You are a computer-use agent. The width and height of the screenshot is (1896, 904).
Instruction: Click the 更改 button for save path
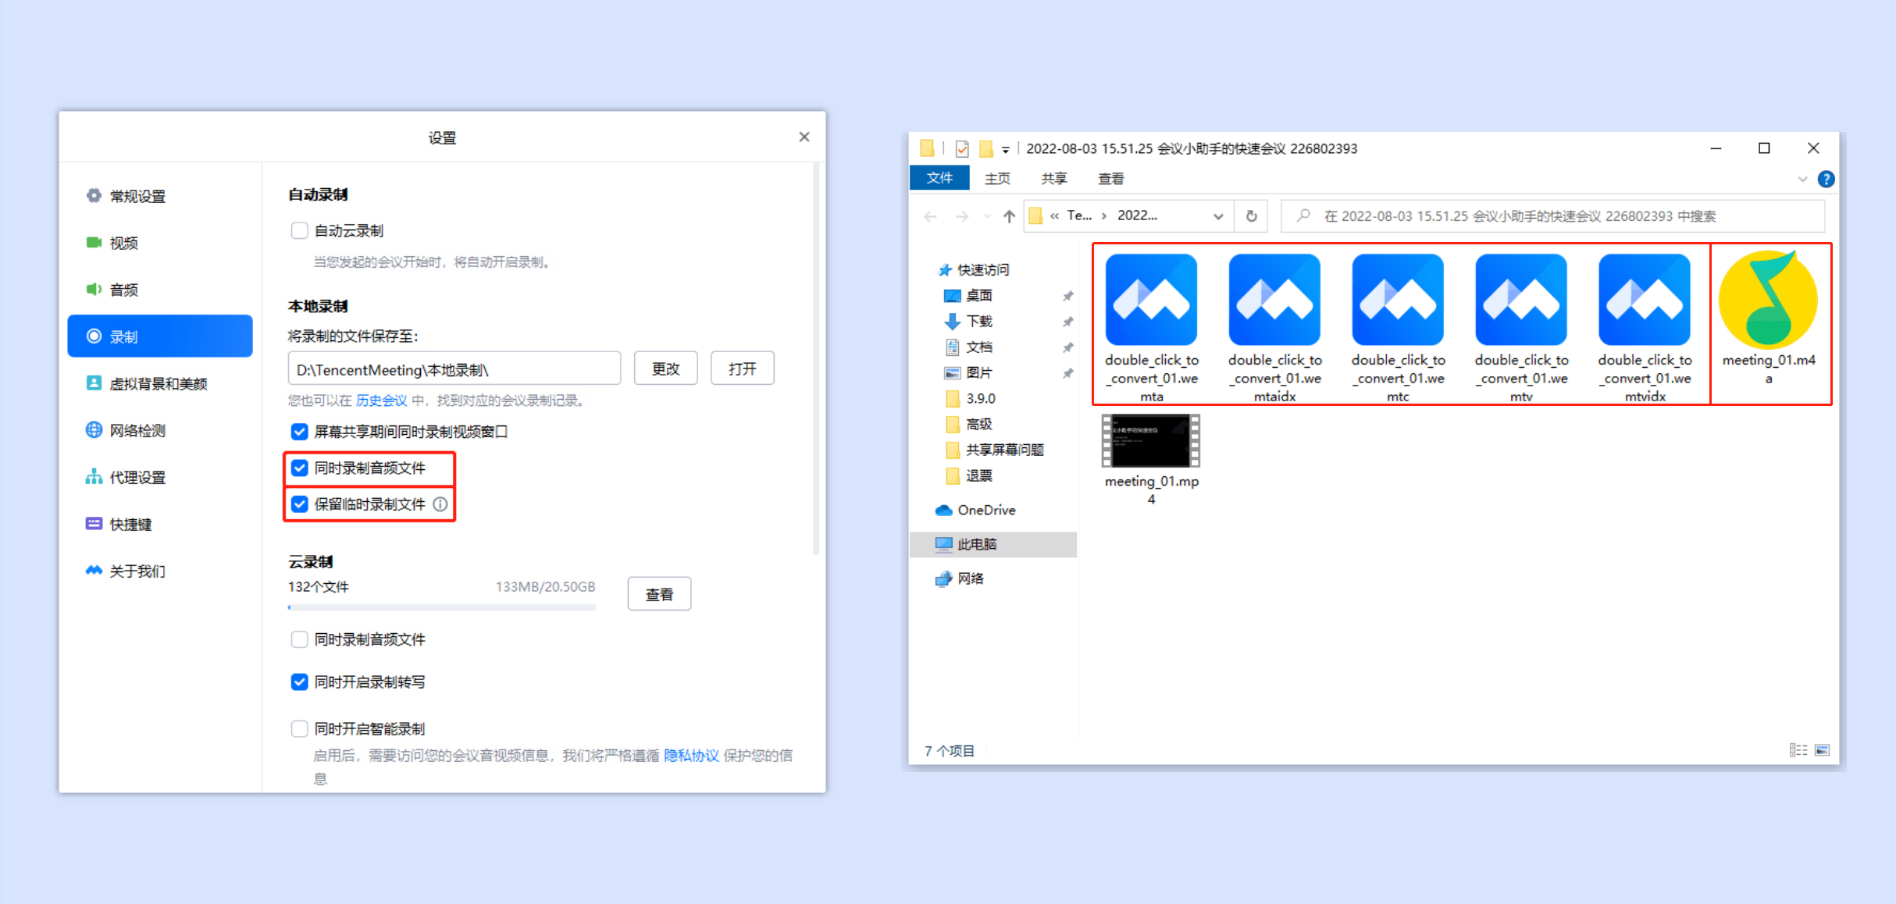tap(666, 368)
